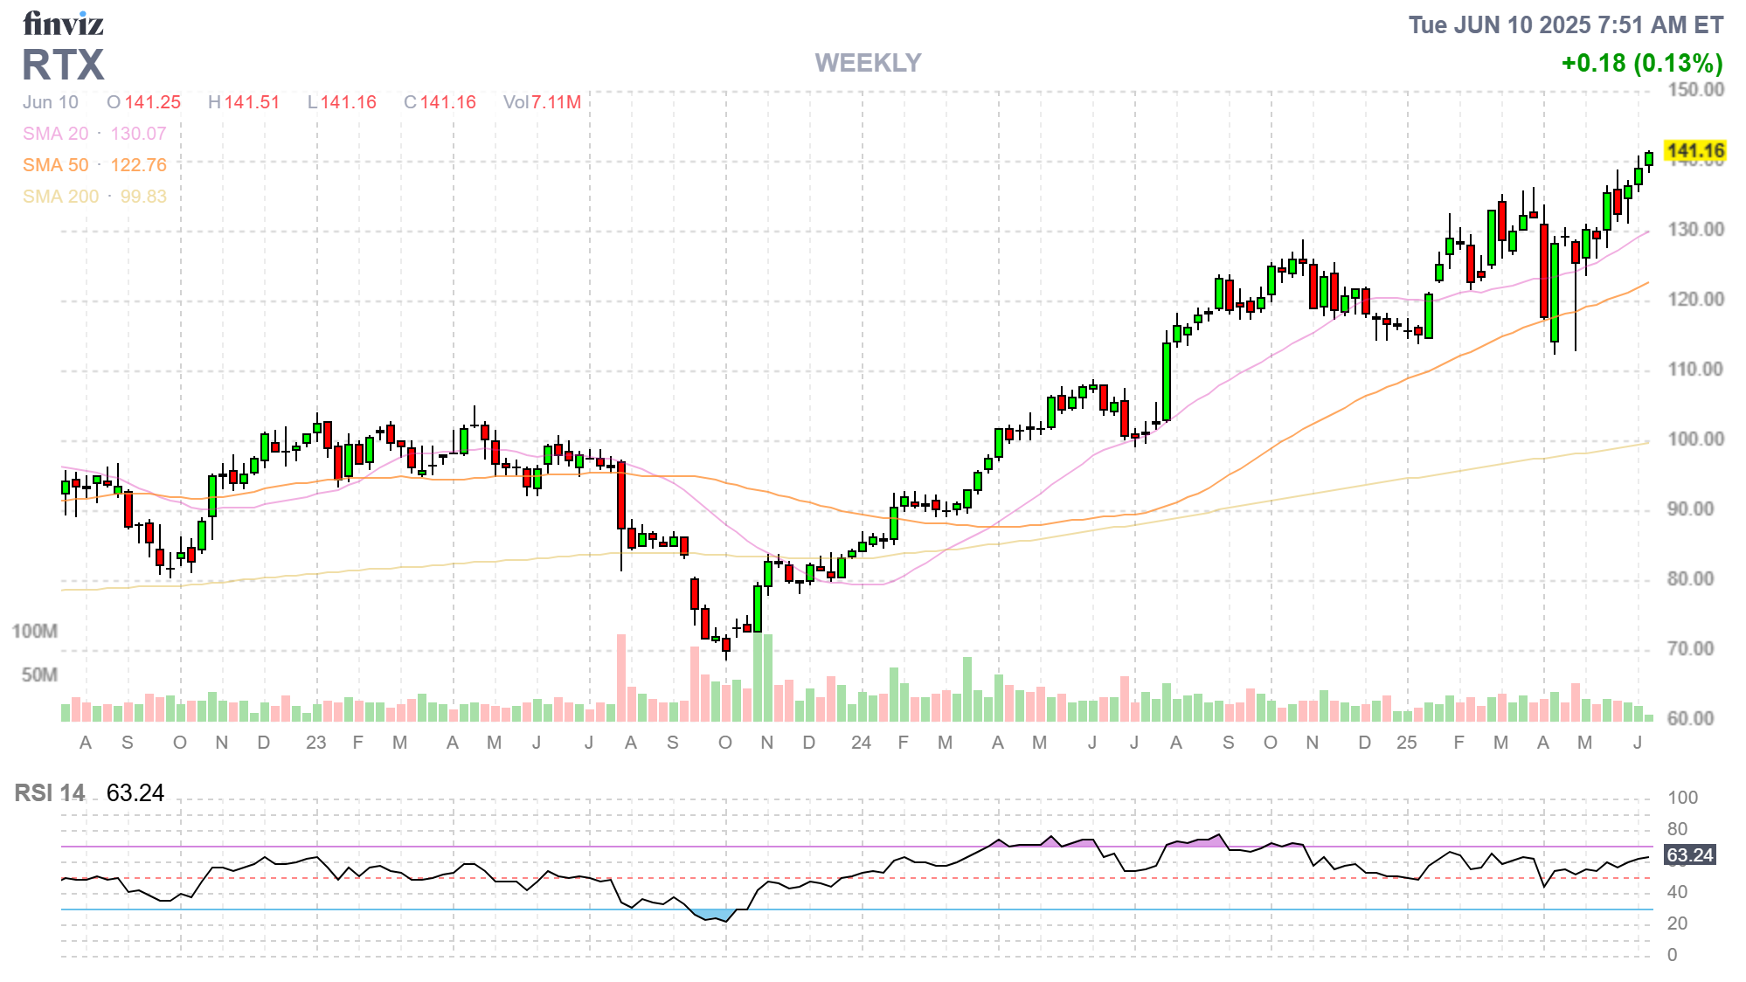
Task: Click the WEEKLY timeframe label
Action: (x=868, y=63)
